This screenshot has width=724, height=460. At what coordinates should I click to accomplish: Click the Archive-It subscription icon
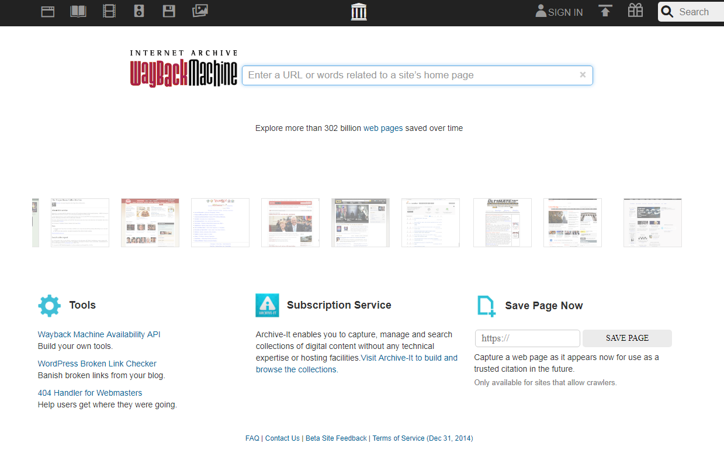[267, 305]
